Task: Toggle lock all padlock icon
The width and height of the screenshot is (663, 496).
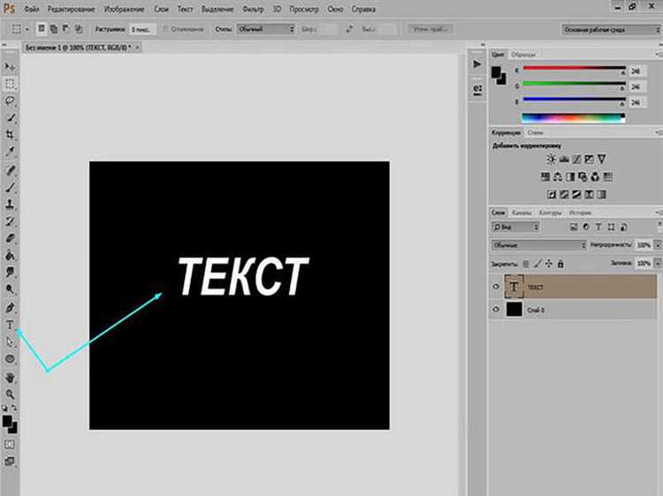Action: click(560, 264)
